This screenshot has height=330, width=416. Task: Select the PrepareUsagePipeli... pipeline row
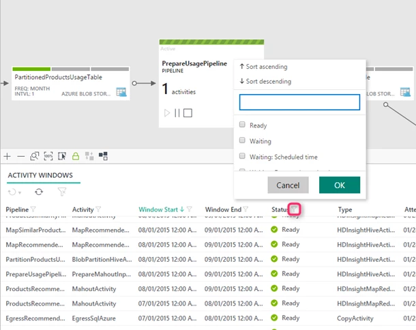click(x=36, y=274)
